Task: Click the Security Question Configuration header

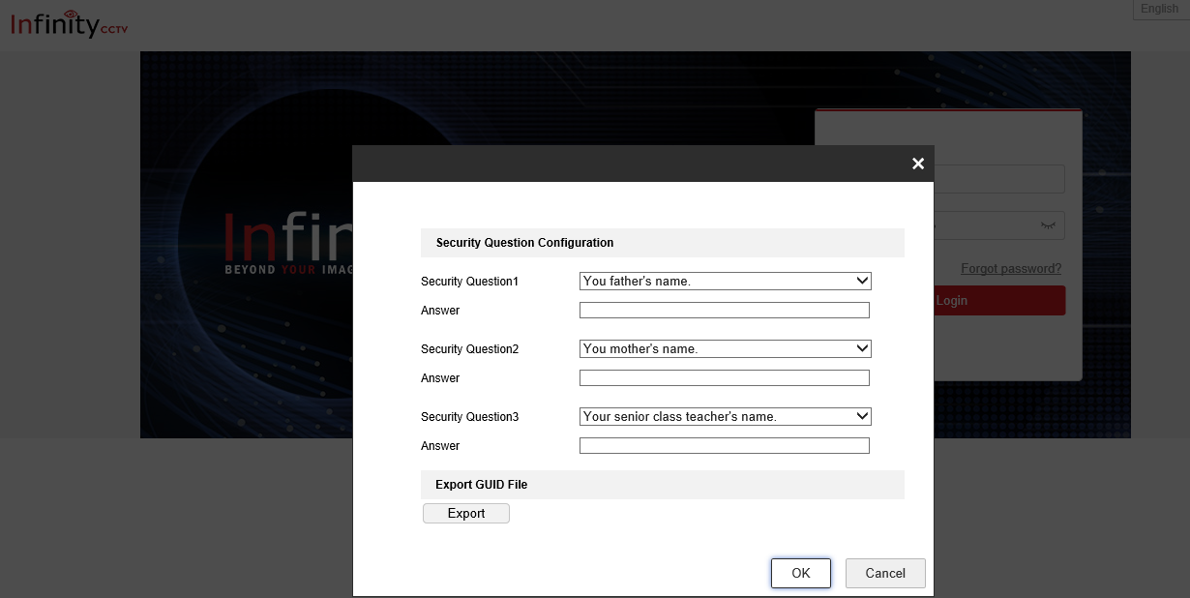Action: coord(662,243)
